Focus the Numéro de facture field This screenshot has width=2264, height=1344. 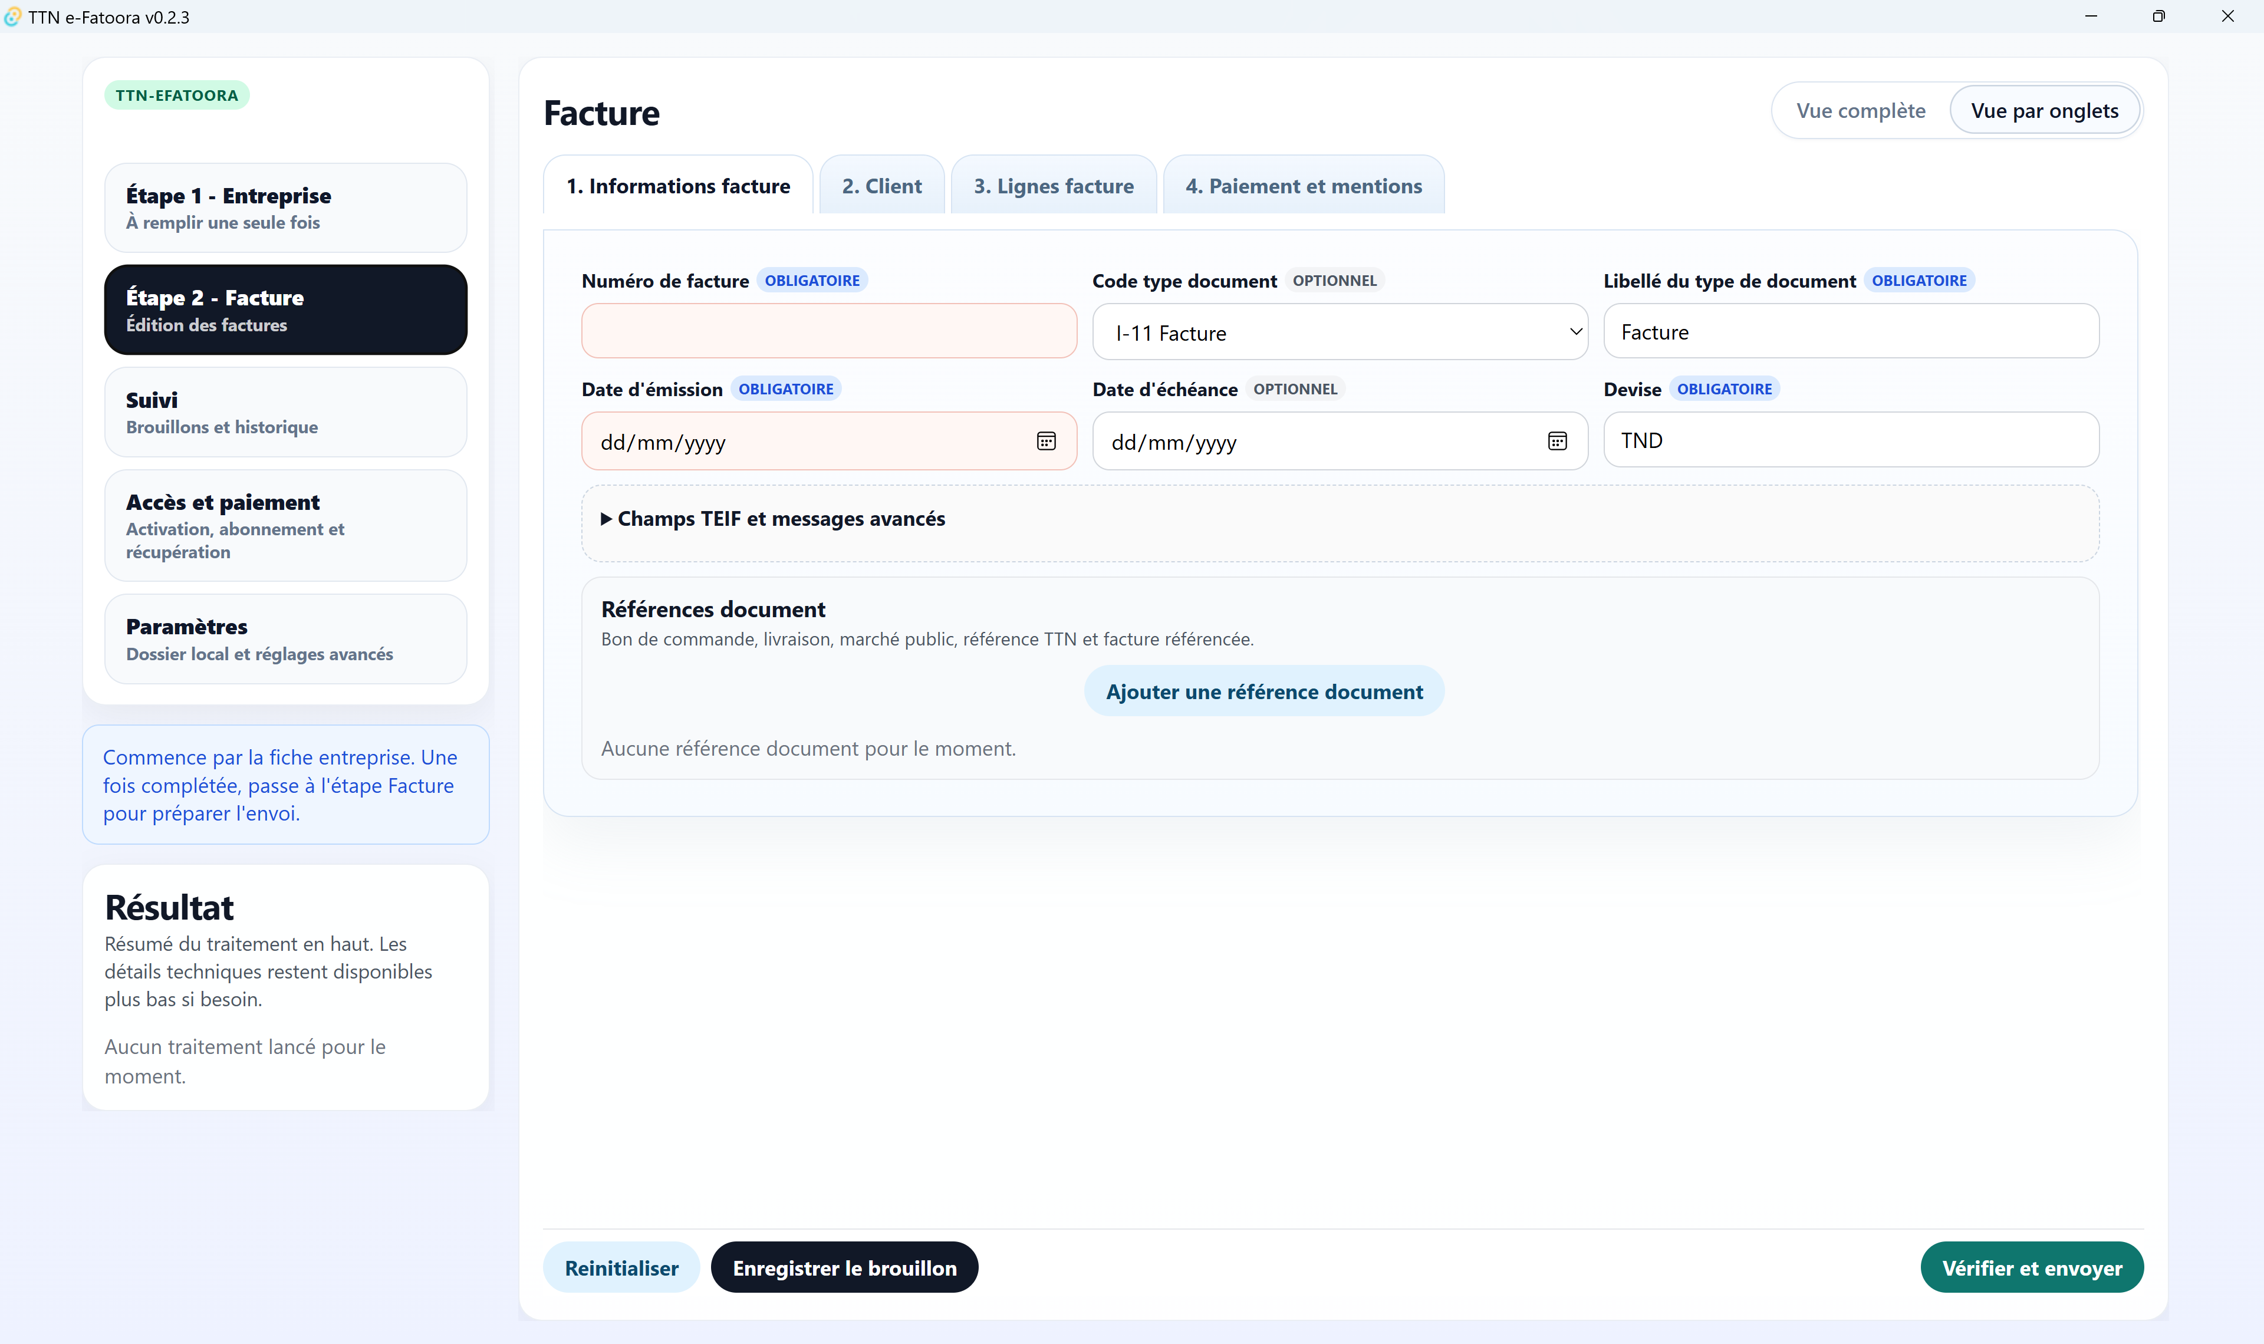coord(828,331)
